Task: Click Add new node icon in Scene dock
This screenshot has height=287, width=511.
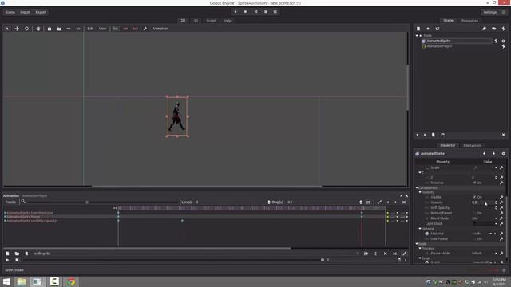Action: tap(418, 29)
